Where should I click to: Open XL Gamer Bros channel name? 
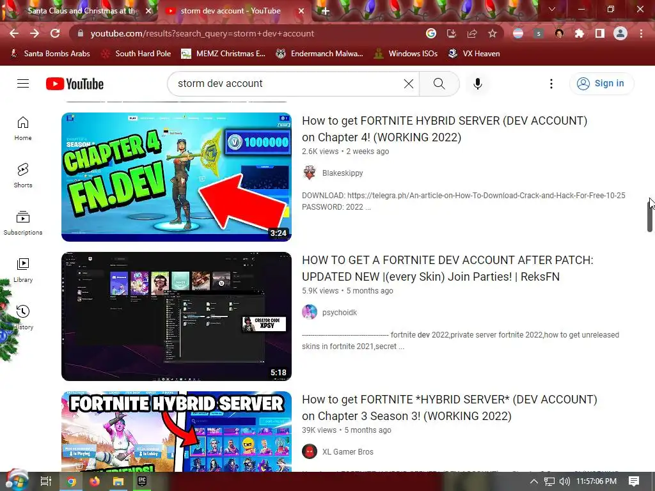[x=347, y=452]
